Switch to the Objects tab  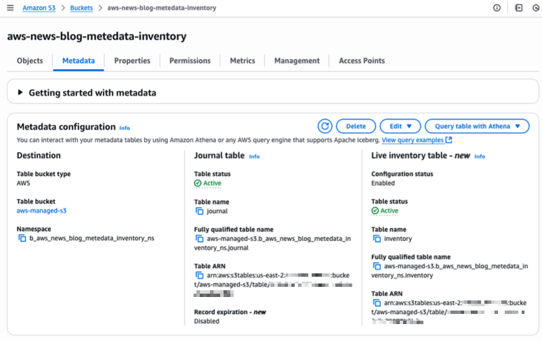(x=30, y=61)
